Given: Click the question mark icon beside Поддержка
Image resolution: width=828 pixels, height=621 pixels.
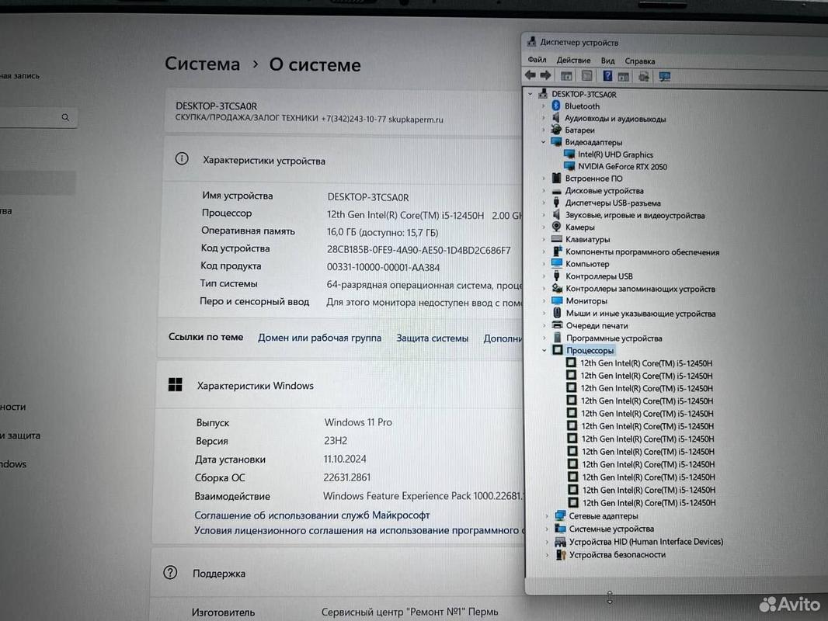Looking at the screenshot, I should coord(170,572).
